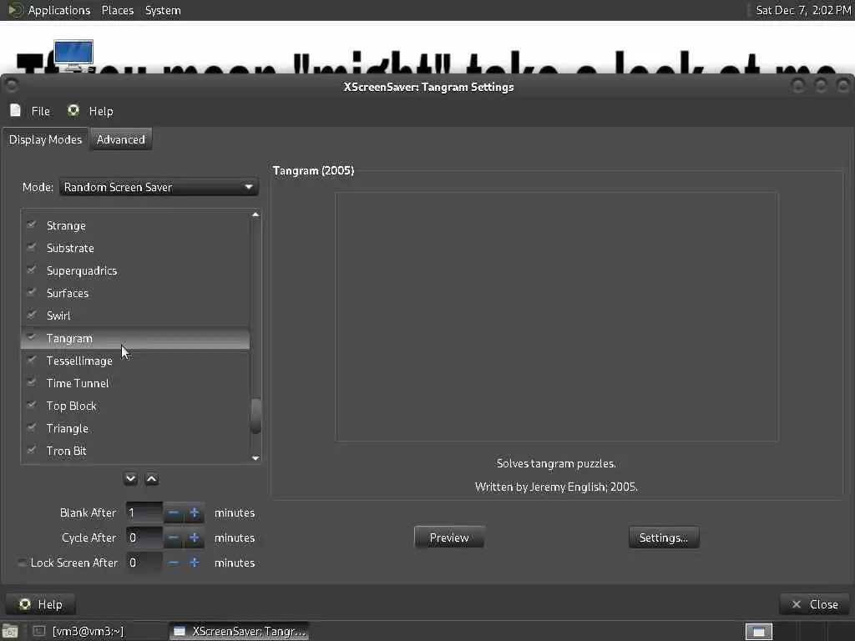Select Triangle in the screensaver list
855x641 pixels.
135,428
